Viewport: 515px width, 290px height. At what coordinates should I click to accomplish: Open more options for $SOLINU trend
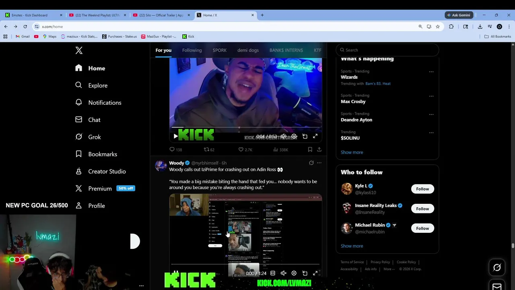click(431, 133)
